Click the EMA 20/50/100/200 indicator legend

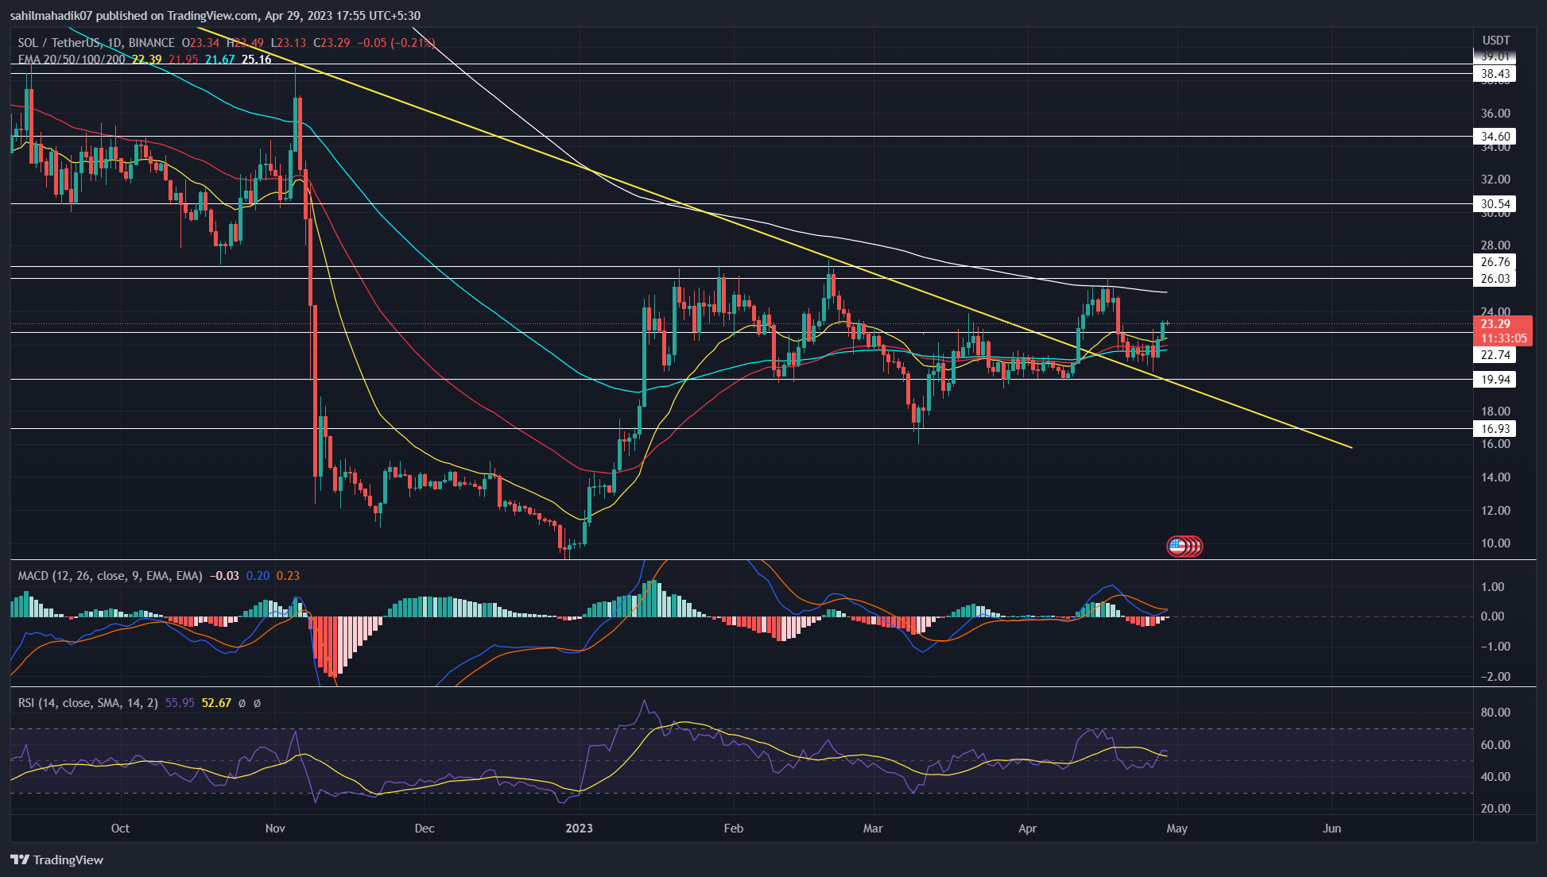(72, 60)
